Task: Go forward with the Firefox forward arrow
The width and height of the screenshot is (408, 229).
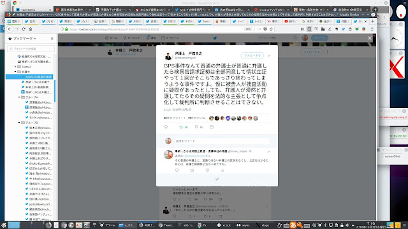Action: point(17,29)
